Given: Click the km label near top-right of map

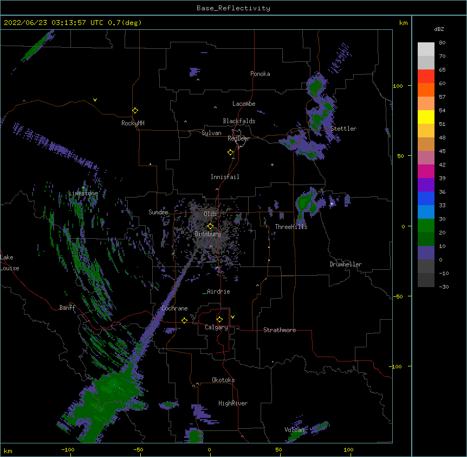Looking at the screenshot, I should pyautogui.click(x=404, y=23).
